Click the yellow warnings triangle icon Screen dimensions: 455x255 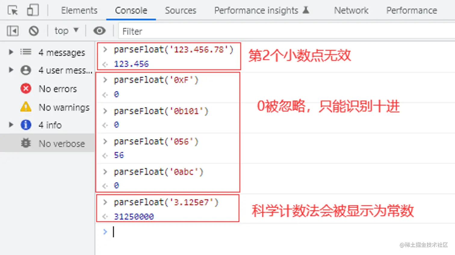pos(26,107)
